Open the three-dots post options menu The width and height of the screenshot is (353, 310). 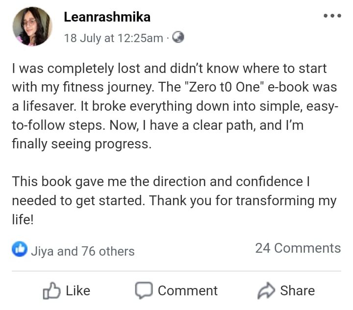[332, 15]
